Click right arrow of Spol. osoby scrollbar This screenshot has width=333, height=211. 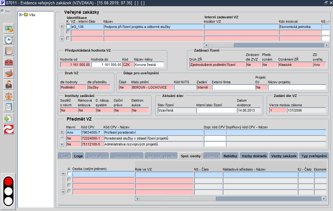point(324,199)
